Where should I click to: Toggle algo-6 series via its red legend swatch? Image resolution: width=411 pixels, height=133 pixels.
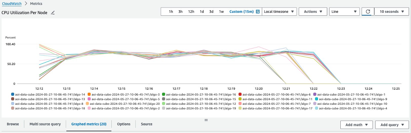coord(240,94)
